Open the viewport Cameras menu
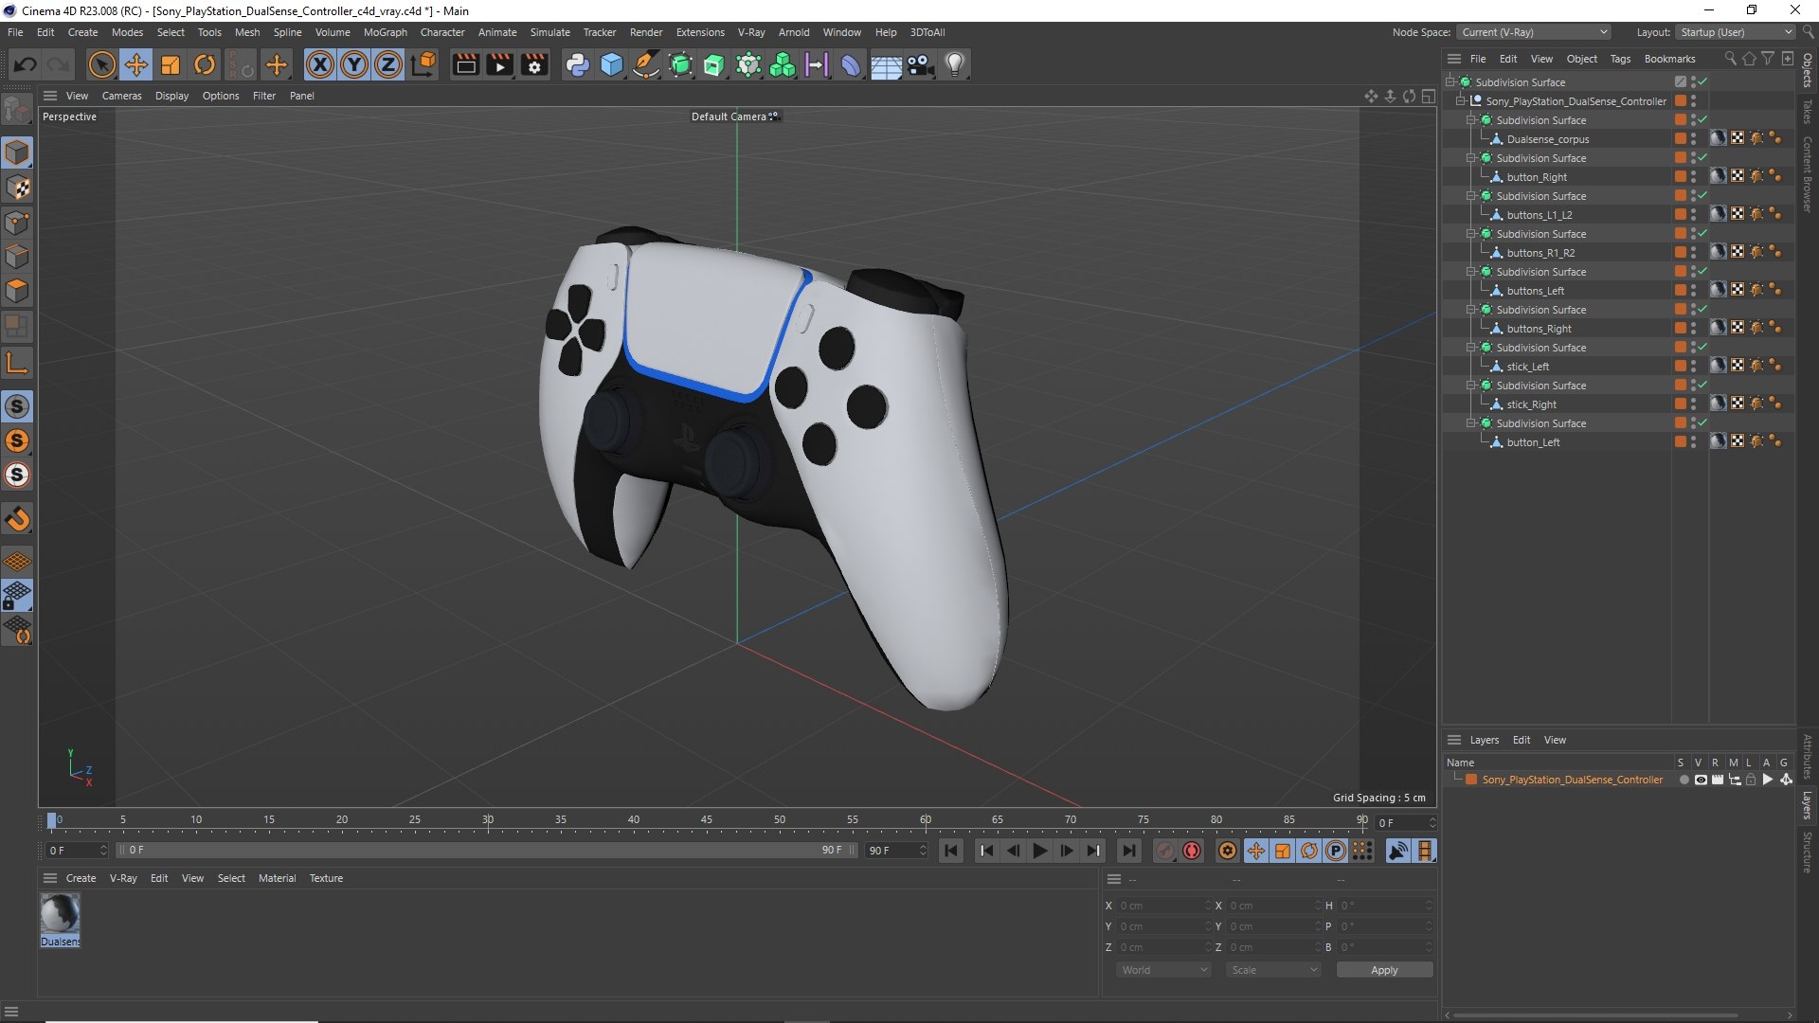The height and width of the screenshot is (1023, 1819). [x=121, y=96]
